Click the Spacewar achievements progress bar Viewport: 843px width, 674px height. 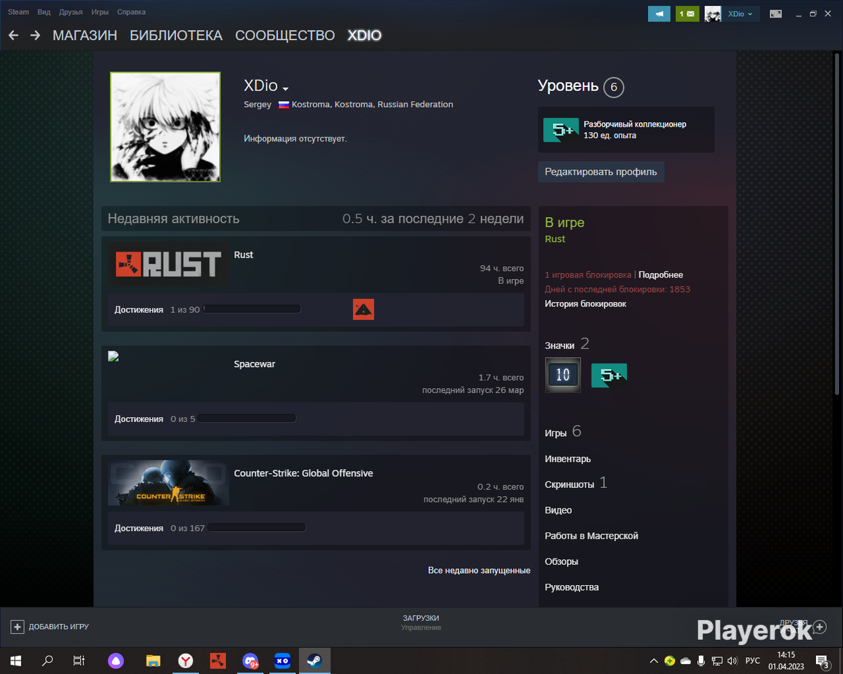(x=247, y=419)
